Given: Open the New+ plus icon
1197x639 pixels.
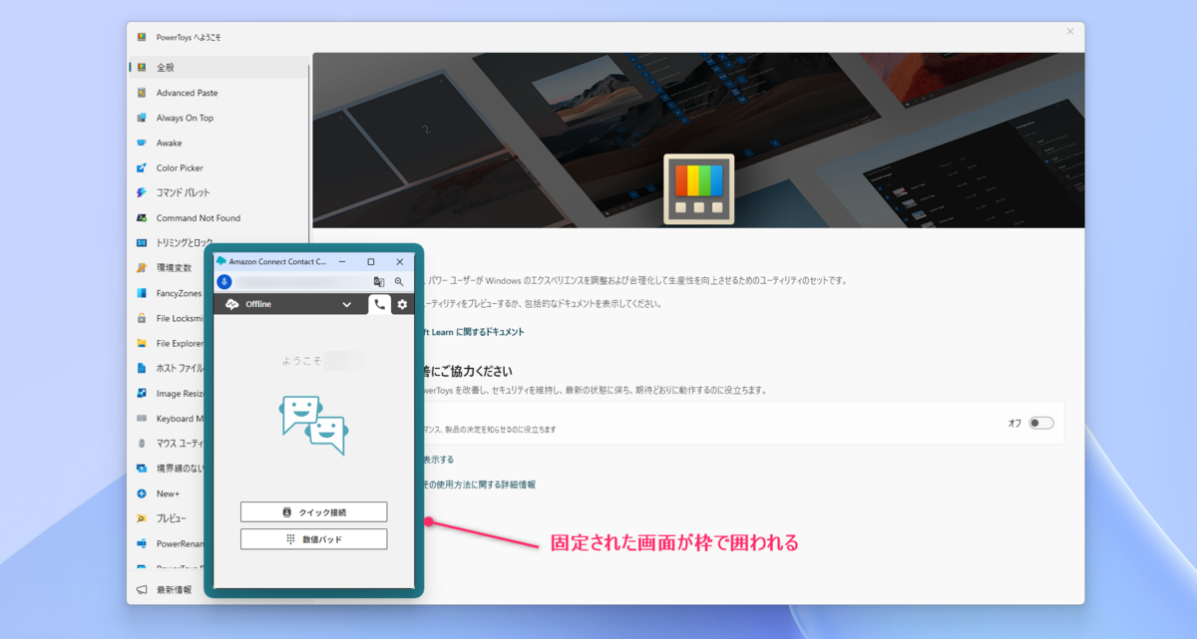Looking at the screenshot, I should coord(142,493).
